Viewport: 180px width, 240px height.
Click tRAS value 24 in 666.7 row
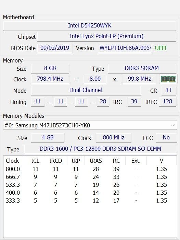point(96,177)
